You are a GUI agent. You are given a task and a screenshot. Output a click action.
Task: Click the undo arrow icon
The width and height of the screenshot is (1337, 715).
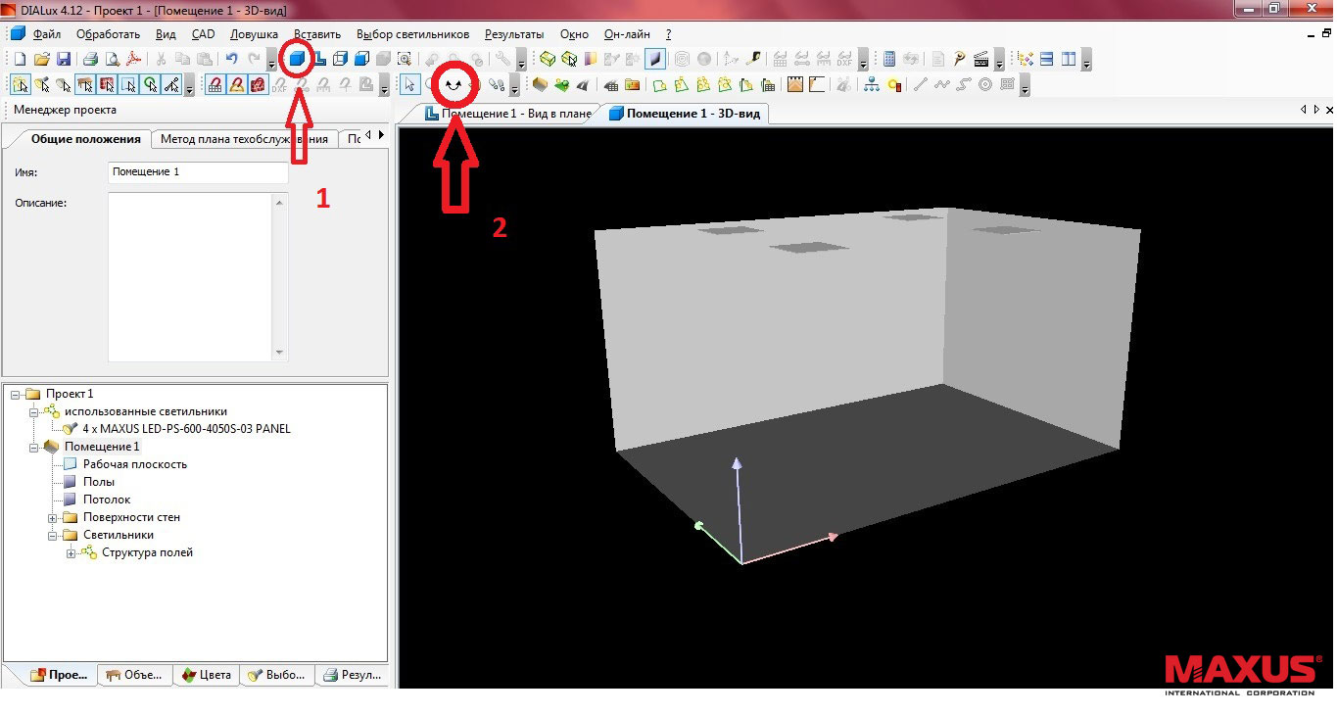point(231,60)
